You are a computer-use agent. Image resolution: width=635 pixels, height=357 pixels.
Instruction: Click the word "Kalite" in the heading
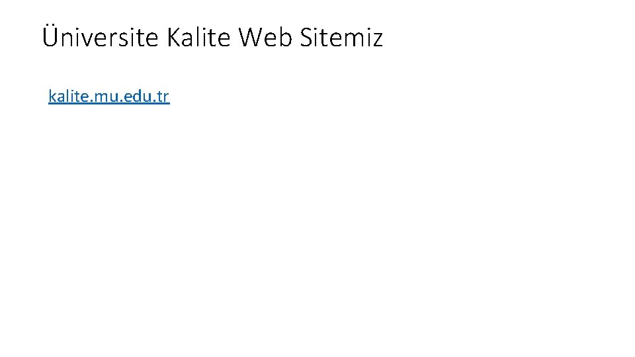(x=198, y=38)
